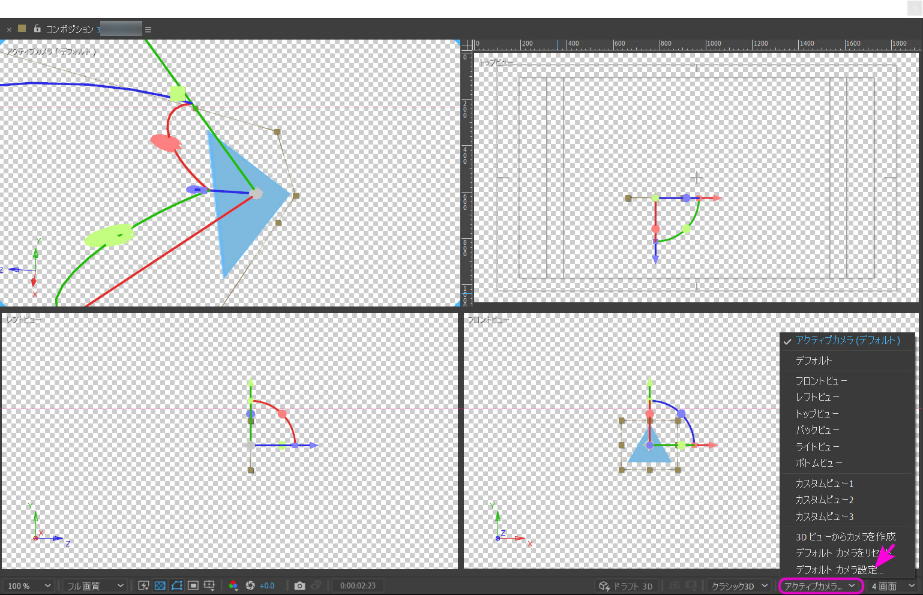Open the composition panel hamburger menu
This screenshot has width=923, height=595.
[148, 29]
